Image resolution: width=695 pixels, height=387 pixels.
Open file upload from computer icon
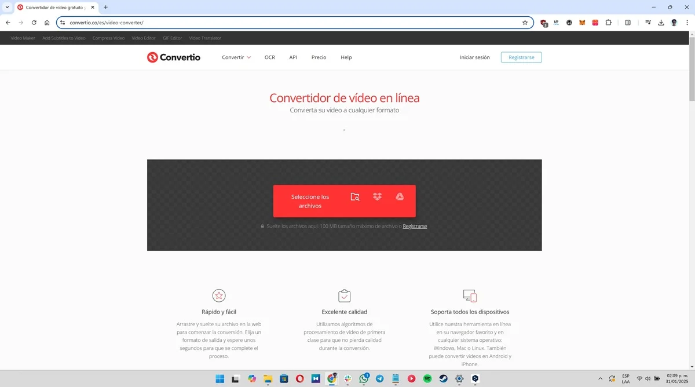355,197
